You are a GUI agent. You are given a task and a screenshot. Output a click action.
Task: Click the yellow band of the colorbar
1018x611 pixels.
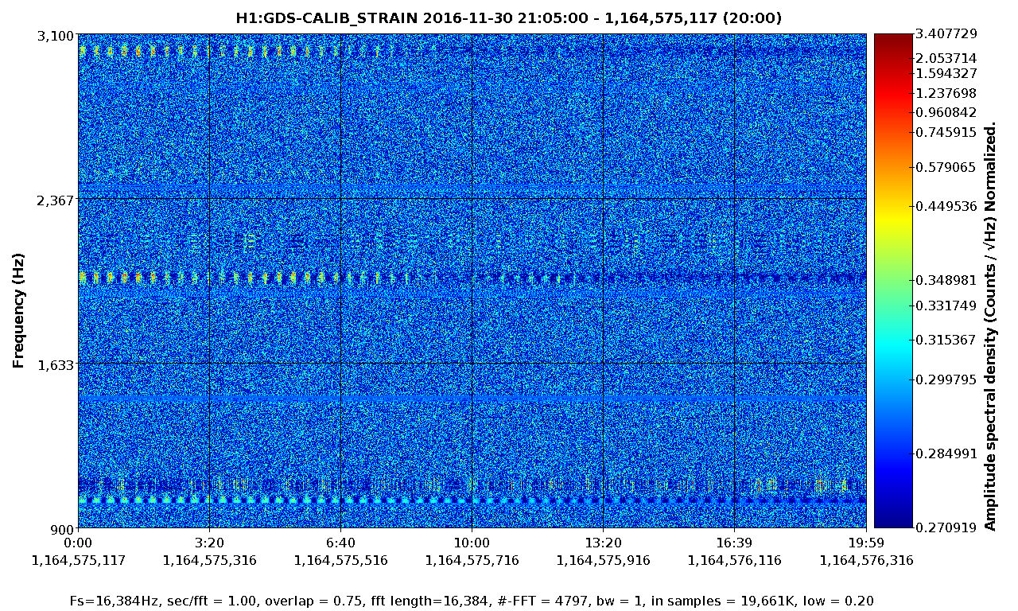pos(893,219)
